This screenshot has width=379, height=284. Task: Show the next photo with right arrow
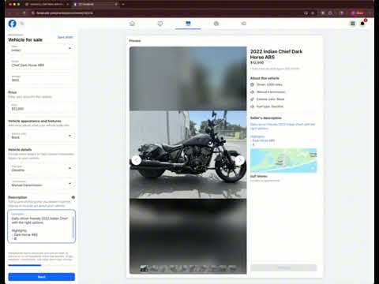(x=240, y=160)
